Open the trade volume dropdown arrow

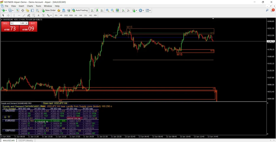point(12,23)
